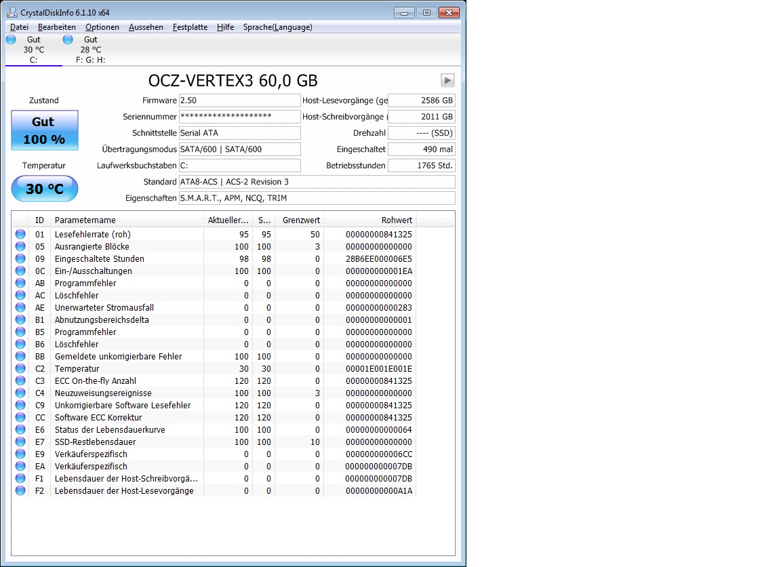This screenshot has height=567, width=781.
Task: Click status icon for Ein-/Ausschaltungen
Action: 20,271
